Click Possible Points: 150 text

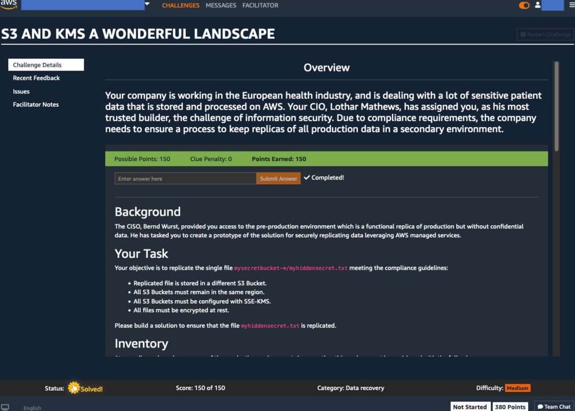coord(142,159)
